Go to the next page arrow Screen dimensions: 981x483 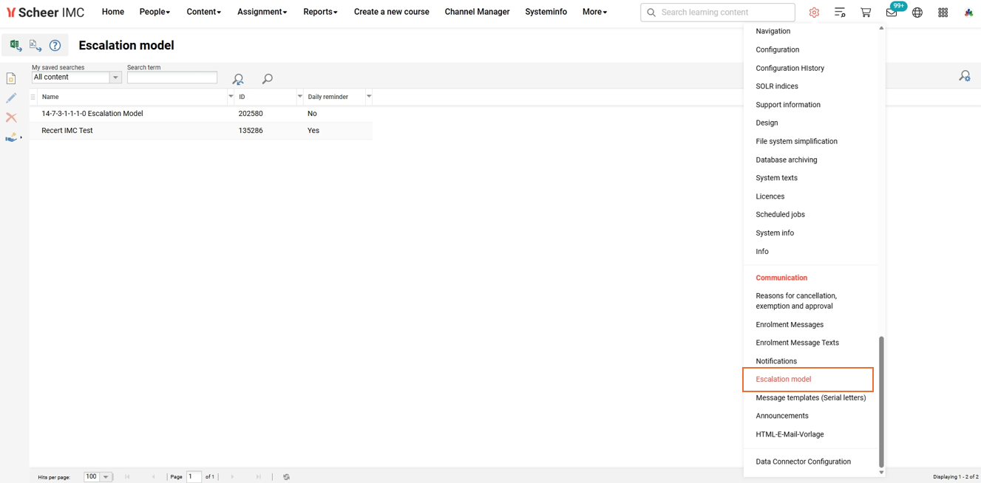pyautogui.click(x=232, y=477)
